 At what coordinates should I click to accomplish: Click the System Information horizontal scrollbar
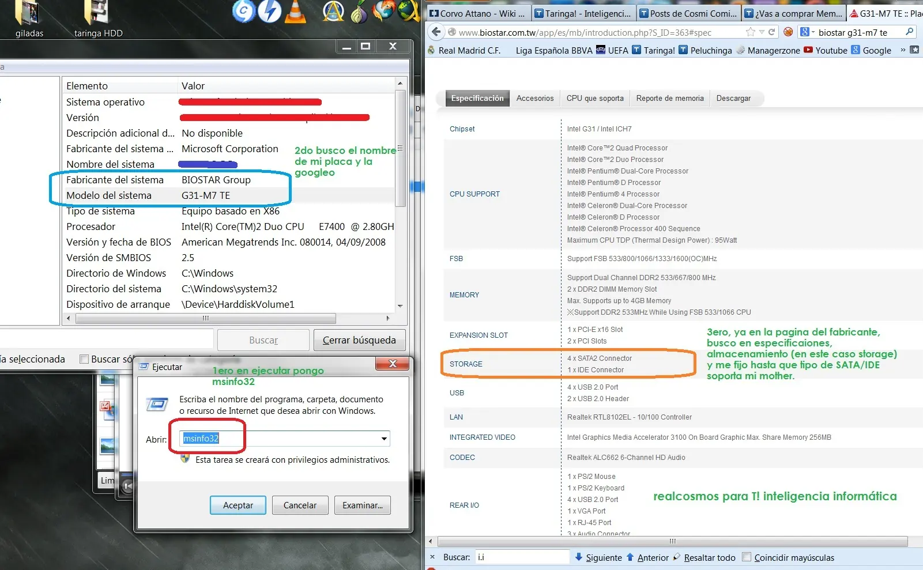(205, 318)
